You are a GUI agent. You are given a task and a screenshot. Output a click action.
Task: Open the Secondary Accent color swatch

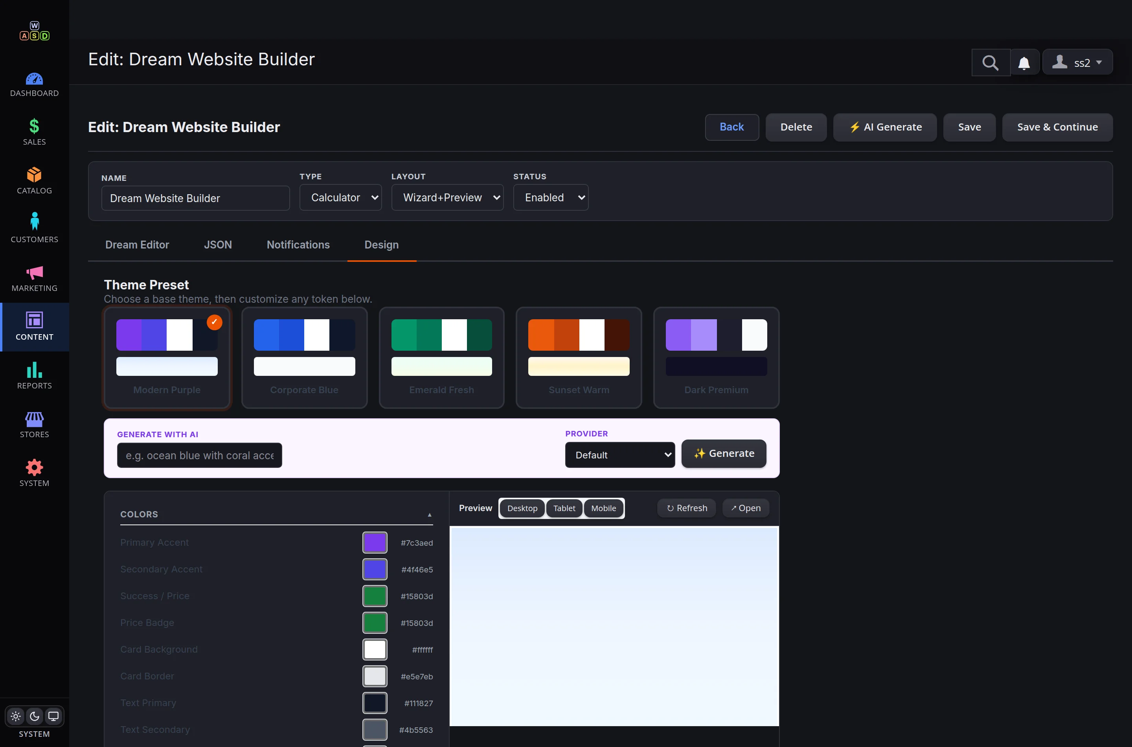375,569
